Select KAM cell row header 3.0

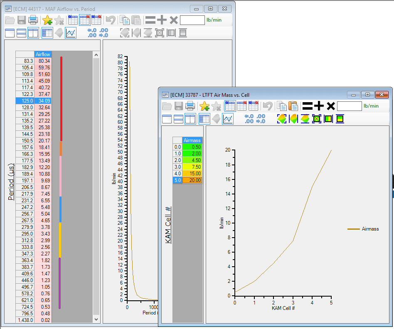tap(177, 167)
